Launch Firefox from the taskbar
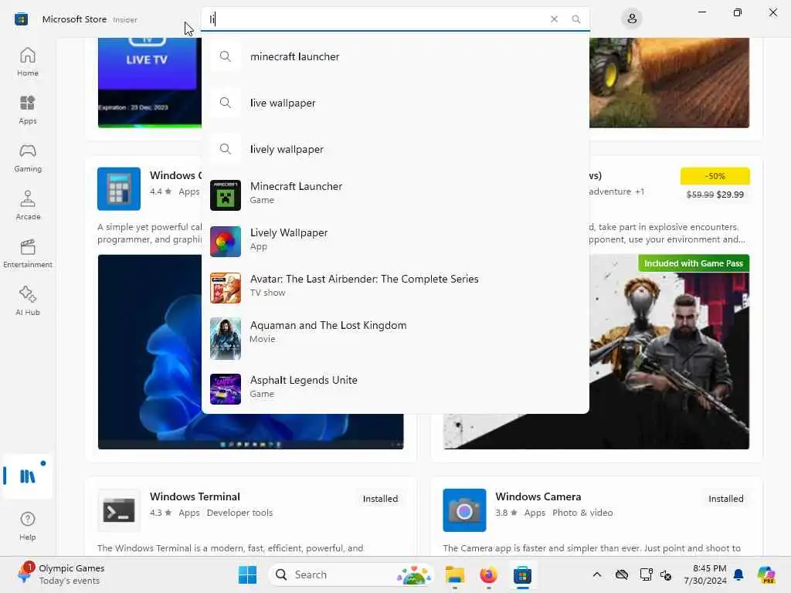 point(488,574)
